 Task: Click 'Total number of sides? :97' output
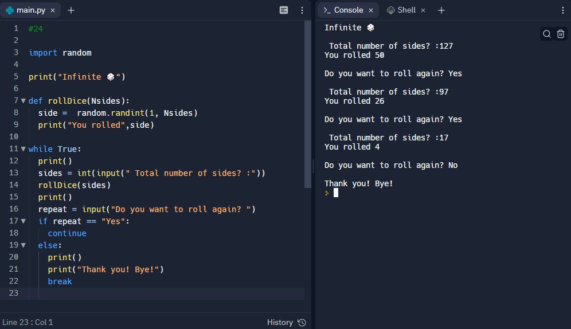389,92
